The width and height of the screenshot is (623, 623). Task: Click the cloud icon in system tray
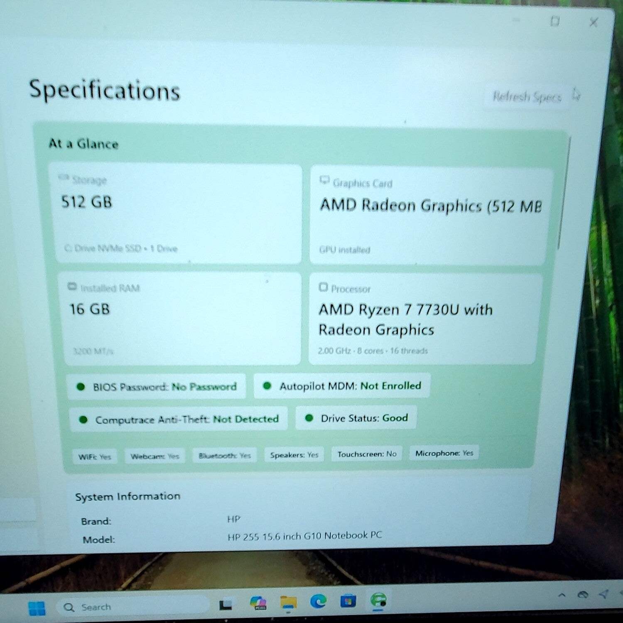(583, 594)
